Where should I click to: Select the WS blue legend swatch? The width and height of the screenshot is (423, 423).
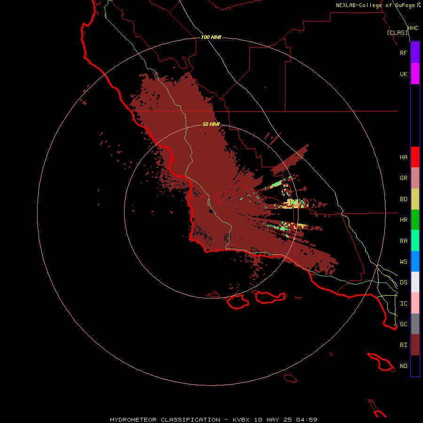pyautogui.click(x=415, y=261)
